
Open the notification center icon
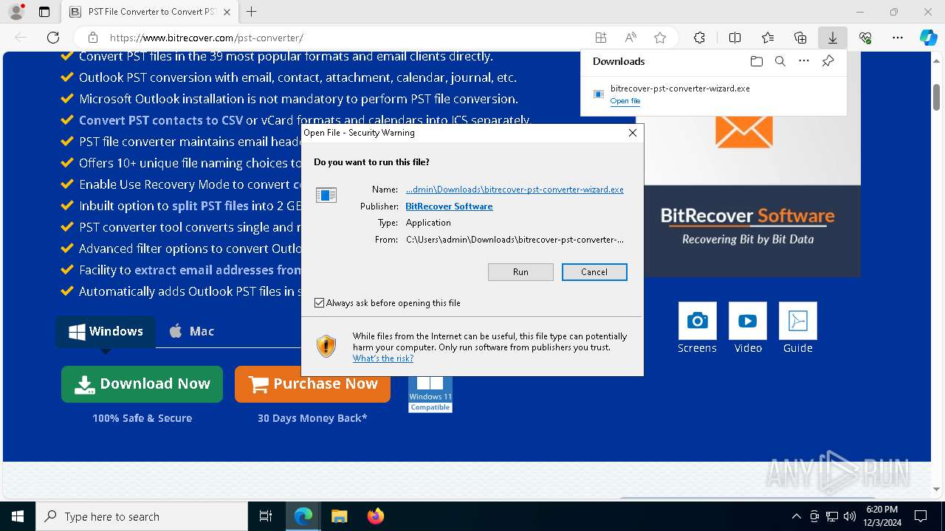click(x=921, y=516)
